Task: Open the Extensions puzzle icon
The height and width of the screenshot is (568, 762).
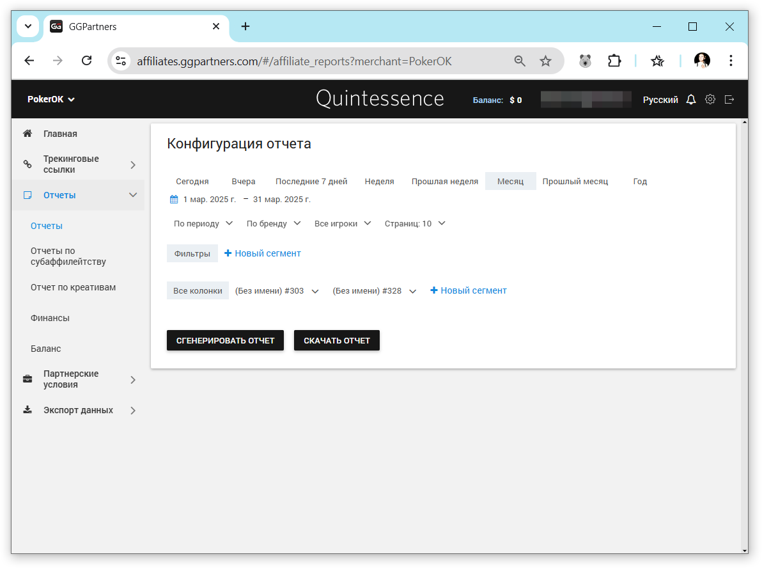Action: click(x=614, y=61)
